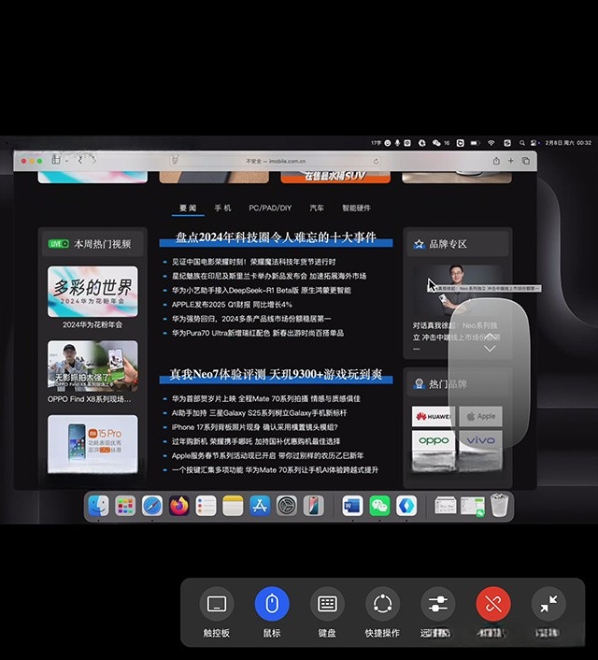Toggle the Safari sidebar button
This screenshot has width=598, height=660.
[56, 160]
